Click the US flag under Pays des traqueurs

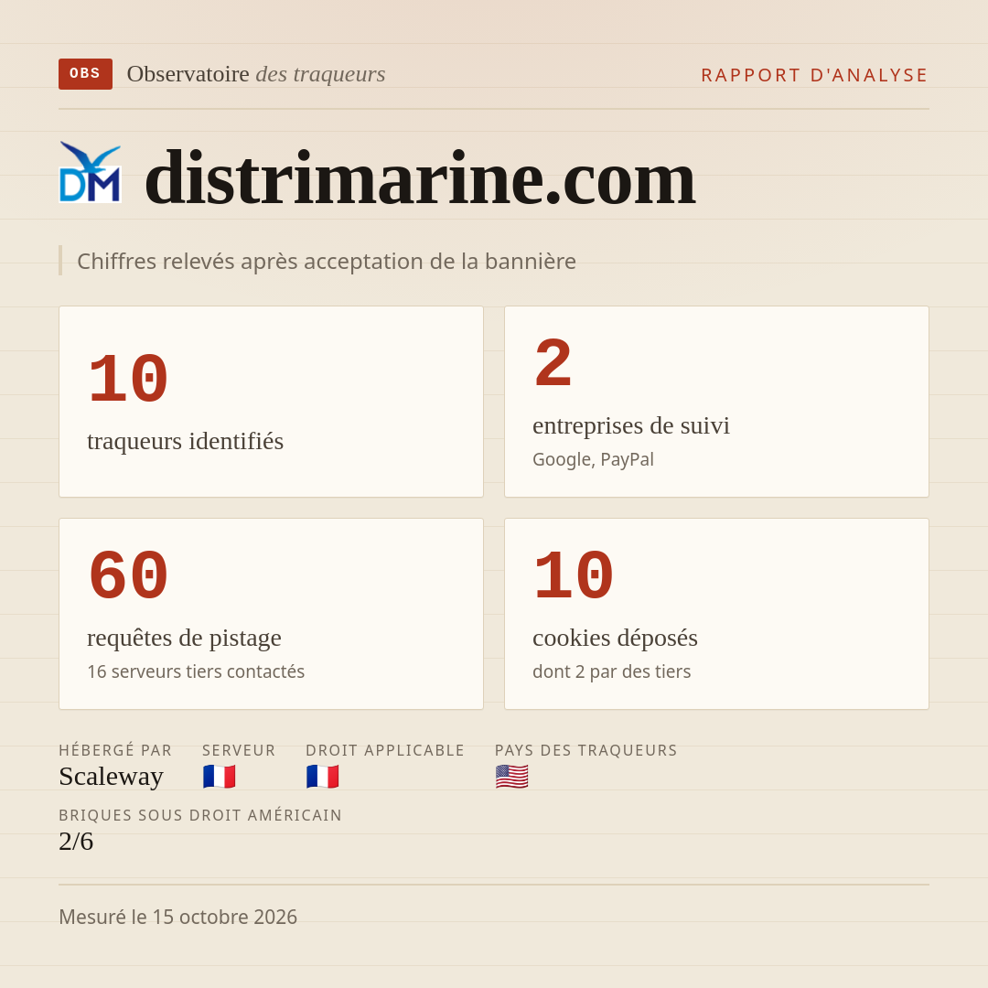(511, 777)
